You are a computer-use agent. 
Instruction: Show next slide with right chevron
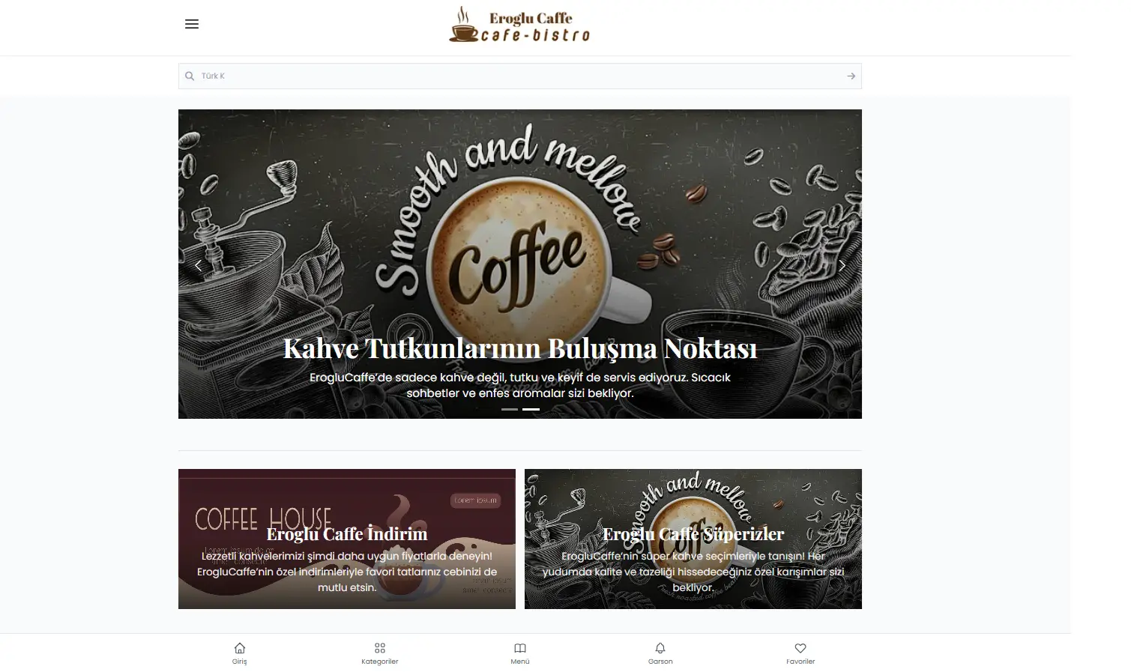[842, 265]
